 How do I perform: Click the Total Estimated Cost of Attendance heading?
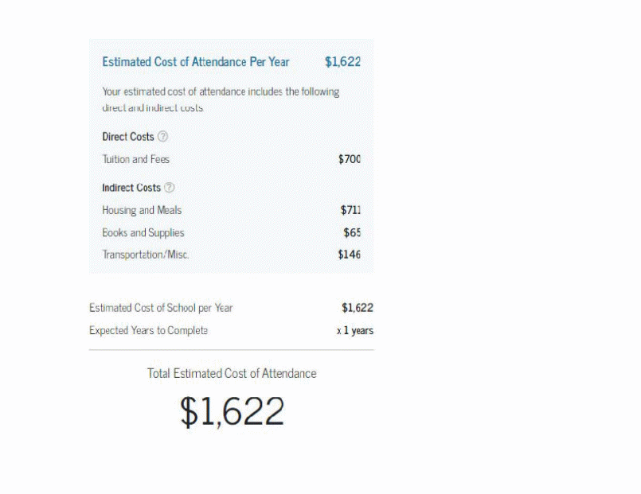[x=232, y=373]
